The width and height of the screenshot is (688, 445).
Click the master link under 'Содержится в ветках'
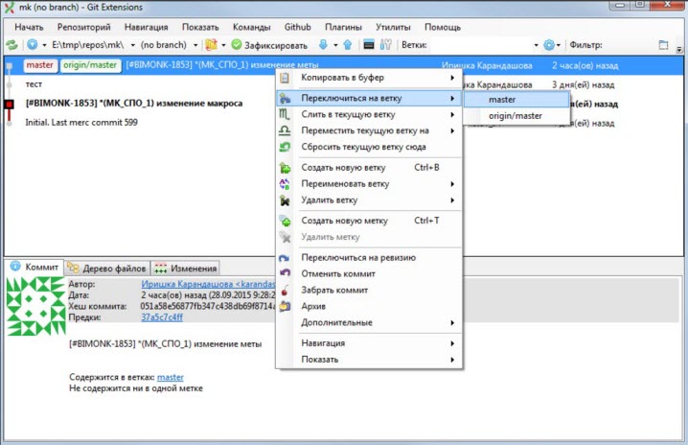click(170, 377)
